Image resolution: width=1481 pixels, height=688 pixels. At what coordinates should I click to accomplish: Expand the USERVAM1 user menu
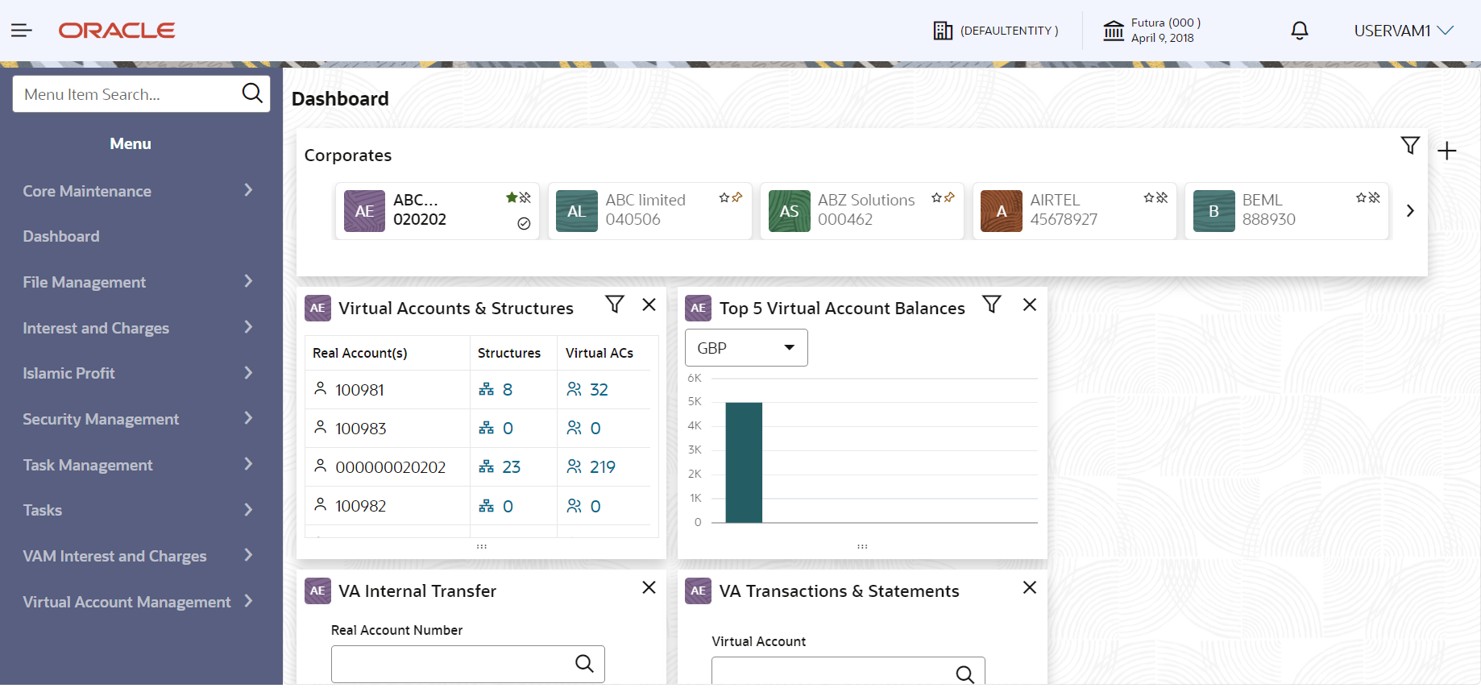(x=1403, y=31)
